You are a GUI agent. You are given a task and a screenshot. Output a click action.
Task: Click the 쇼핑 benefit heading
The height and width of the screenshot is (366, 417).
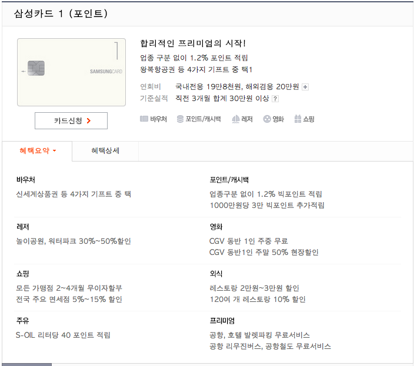22,274
